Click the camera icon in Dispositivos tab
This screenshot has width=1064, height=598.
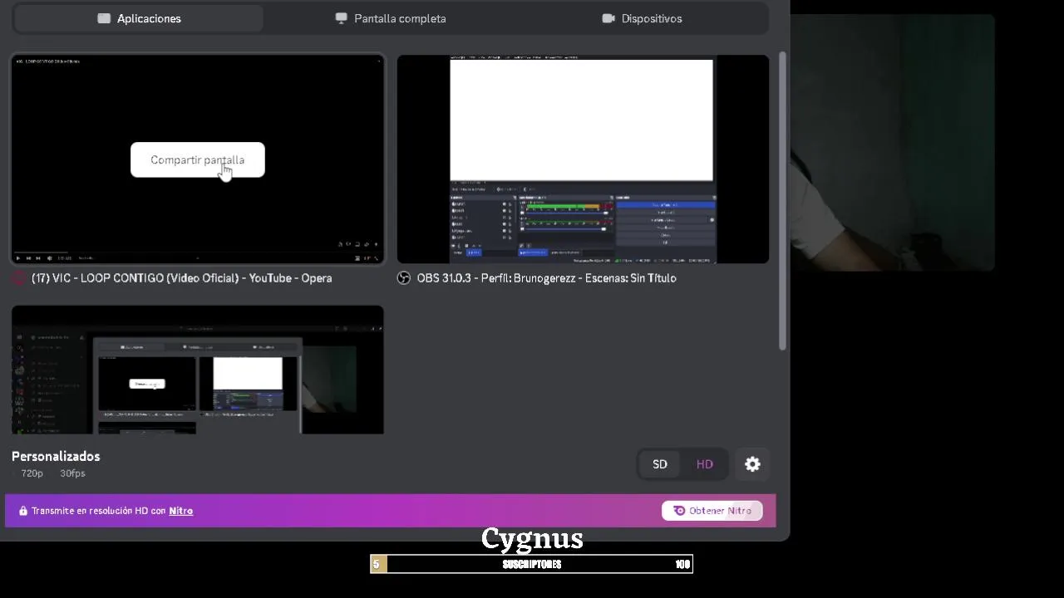(608, 18)
